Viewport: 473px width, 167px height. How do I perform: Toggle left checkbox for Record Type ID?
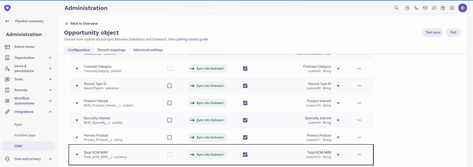(x=170, y=86)
